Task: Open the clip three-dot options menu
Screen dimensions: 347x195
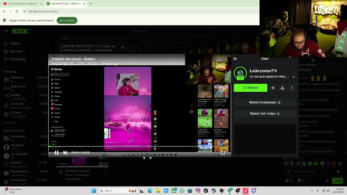Action: click(x=292, y=88)
